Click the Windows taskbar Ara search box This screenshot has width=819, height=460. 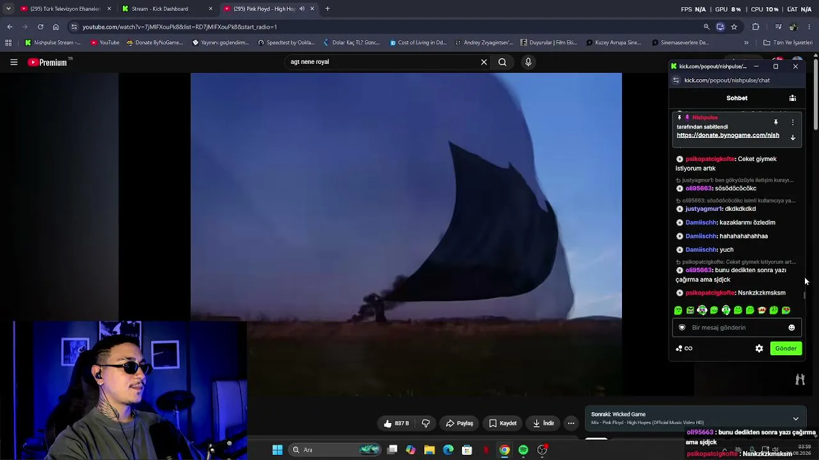point(336,450)
